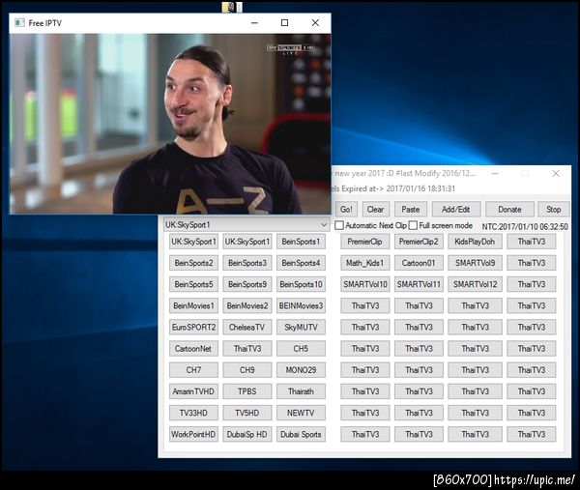This screenshot has height=490, width=580.
Task: Select the BeinSports10 channel
Action: click(301, 284)
